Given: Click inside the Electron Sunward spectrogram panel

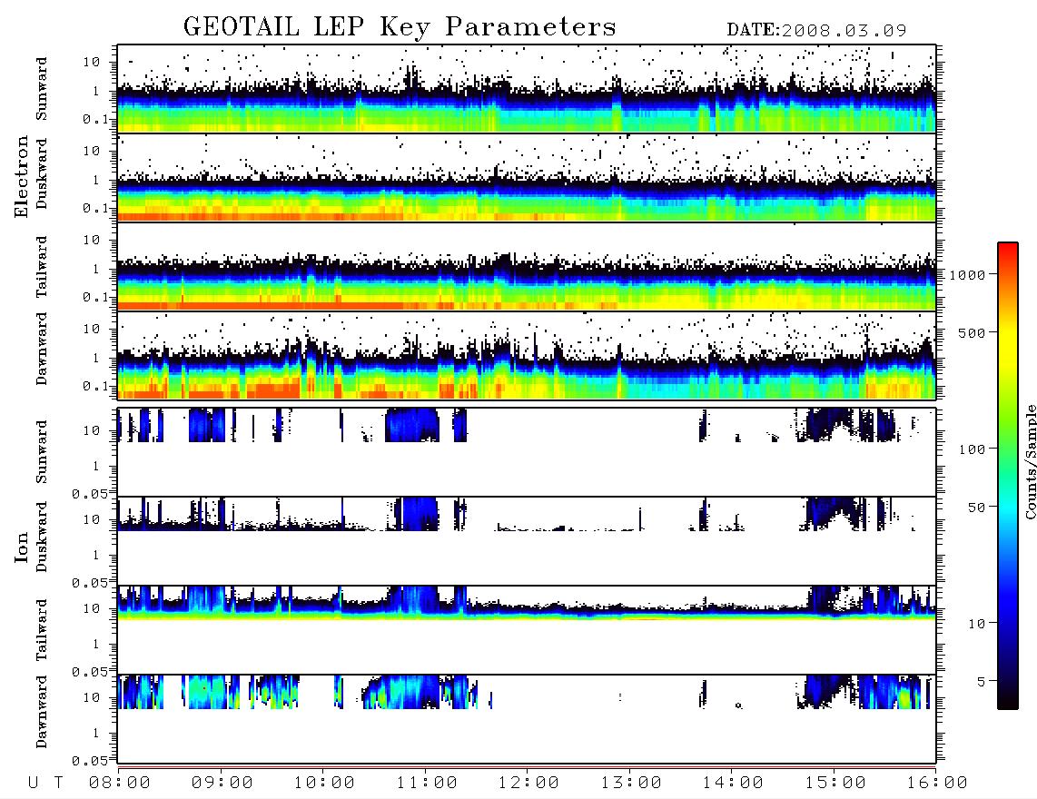Looking at the screenshot, I should tap(527, 89).
